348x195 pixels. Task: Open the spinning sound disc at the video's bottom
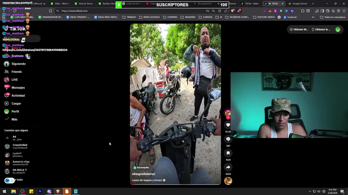point(228,181)
